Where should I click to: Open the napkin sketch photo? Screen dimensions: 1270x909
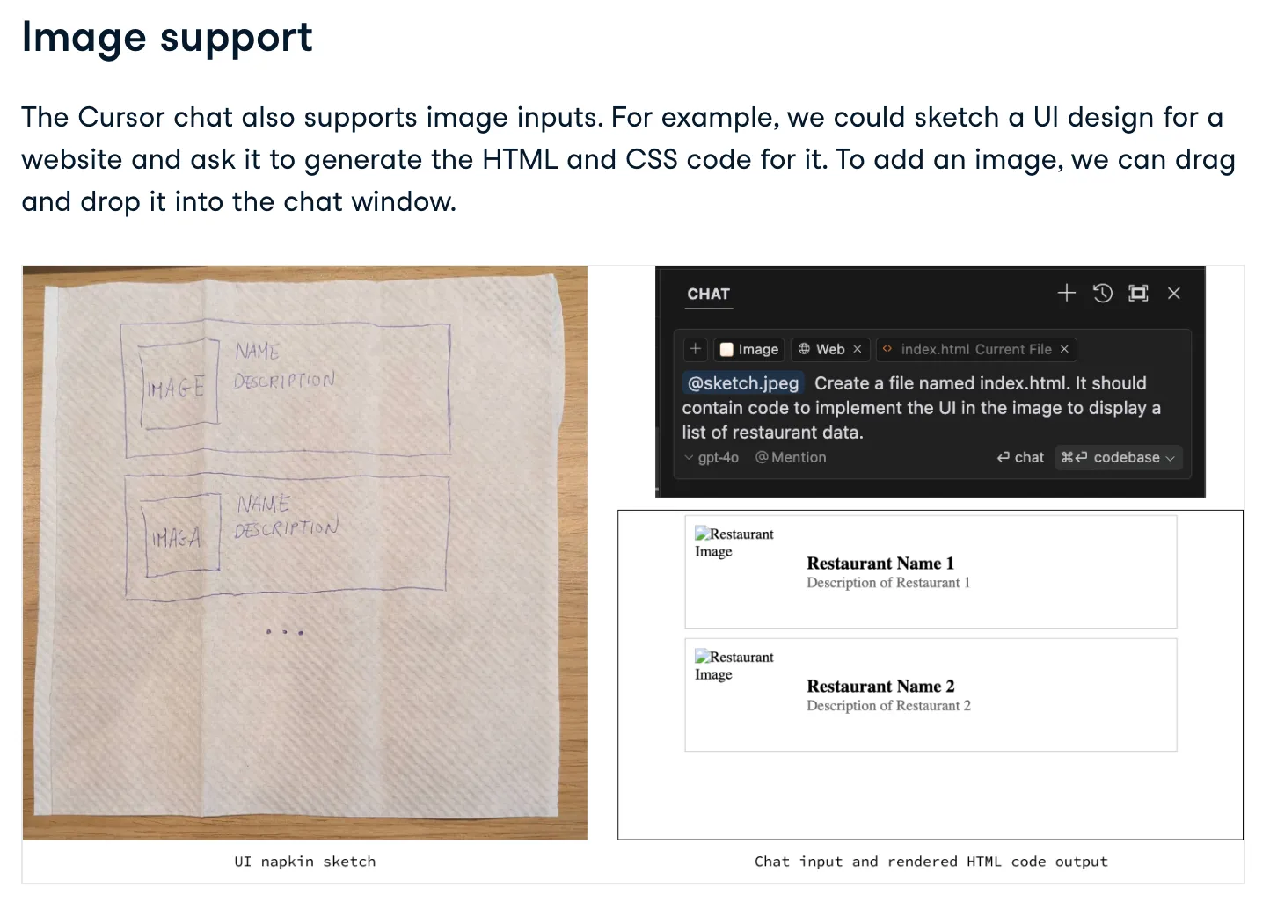pyautogui.click(x=305, y=553)
